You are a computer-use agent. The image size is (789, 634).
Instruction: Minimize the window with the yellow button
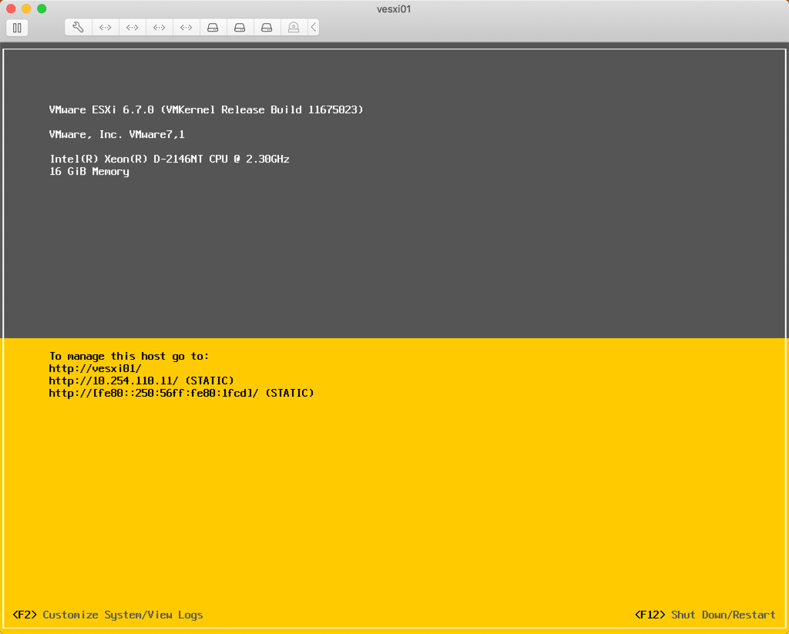coord(26,8)
